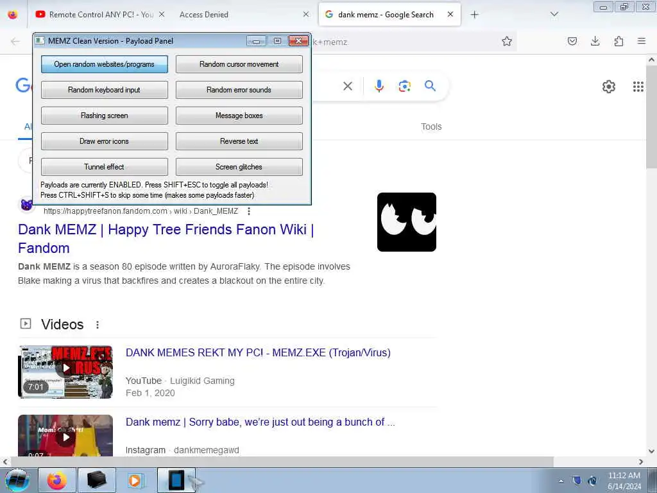This screenshot has height=493, width=657.
Task: Open options dots beside fandom URL
Action: [249, 211]
